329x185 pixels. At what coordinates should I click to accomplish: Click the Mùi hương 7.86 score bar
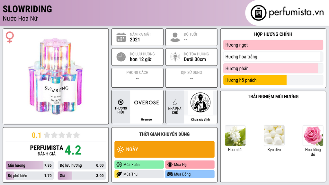click(x=30, y=165)
